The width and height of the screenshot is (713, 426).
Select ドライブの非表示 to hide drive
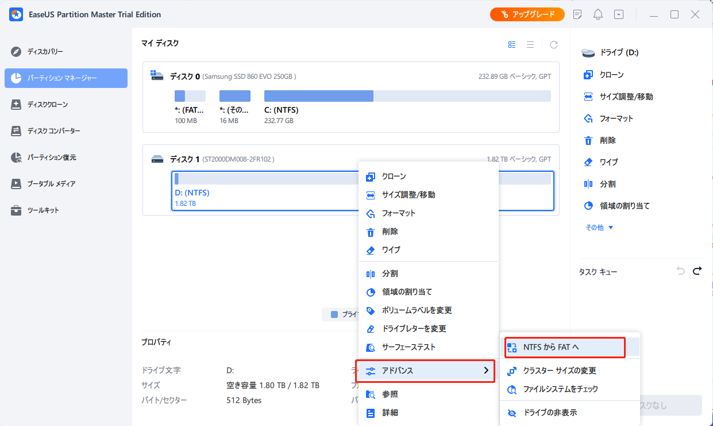pos(550,413)
